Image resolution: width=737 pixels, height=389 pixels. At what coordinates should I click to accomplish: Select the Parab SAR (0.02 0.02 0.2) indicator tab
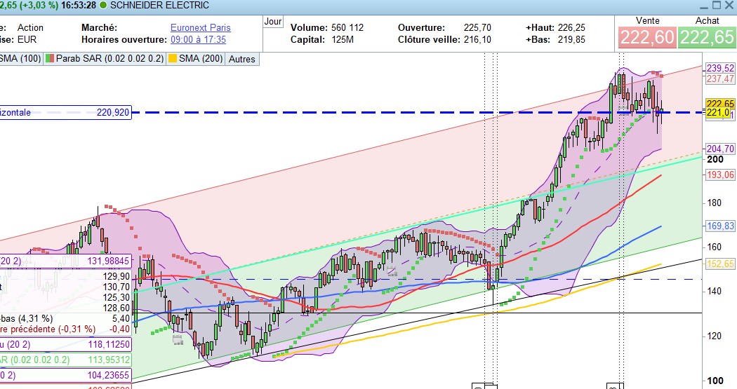(105, 59)
